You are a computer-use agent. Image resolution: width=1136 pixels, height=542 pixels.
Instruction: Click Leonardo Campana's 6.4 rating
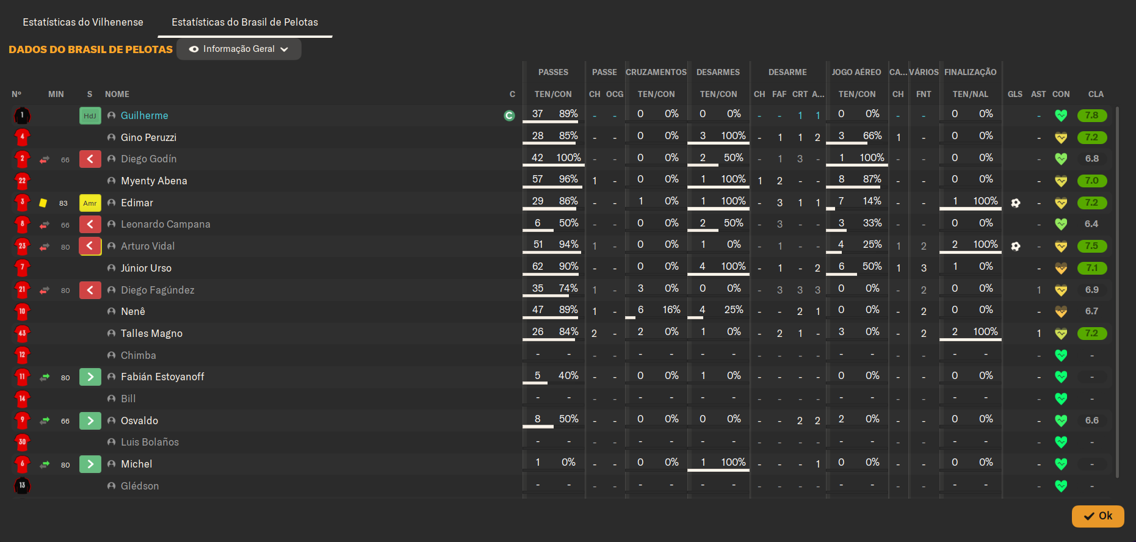(1092, 224)
